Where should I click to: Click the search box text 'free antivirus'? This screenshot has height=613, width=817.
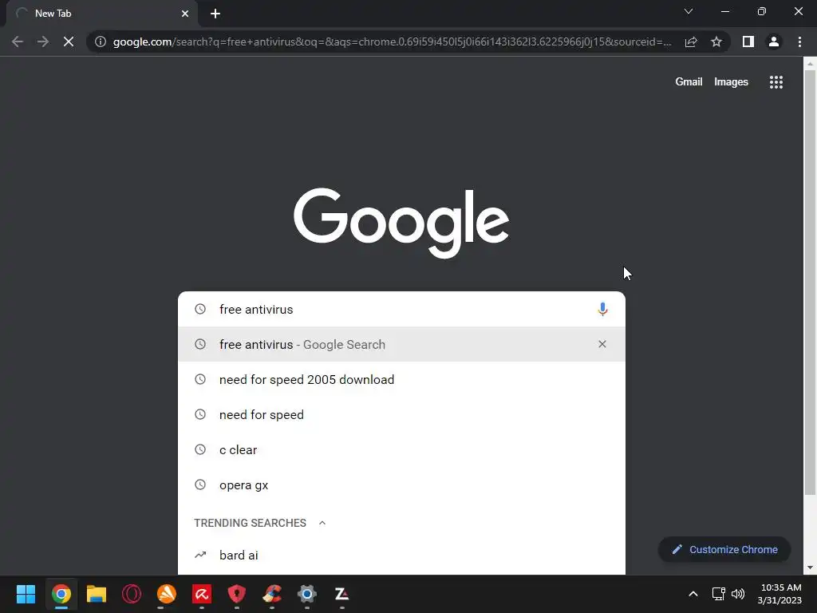click(256, 309)
